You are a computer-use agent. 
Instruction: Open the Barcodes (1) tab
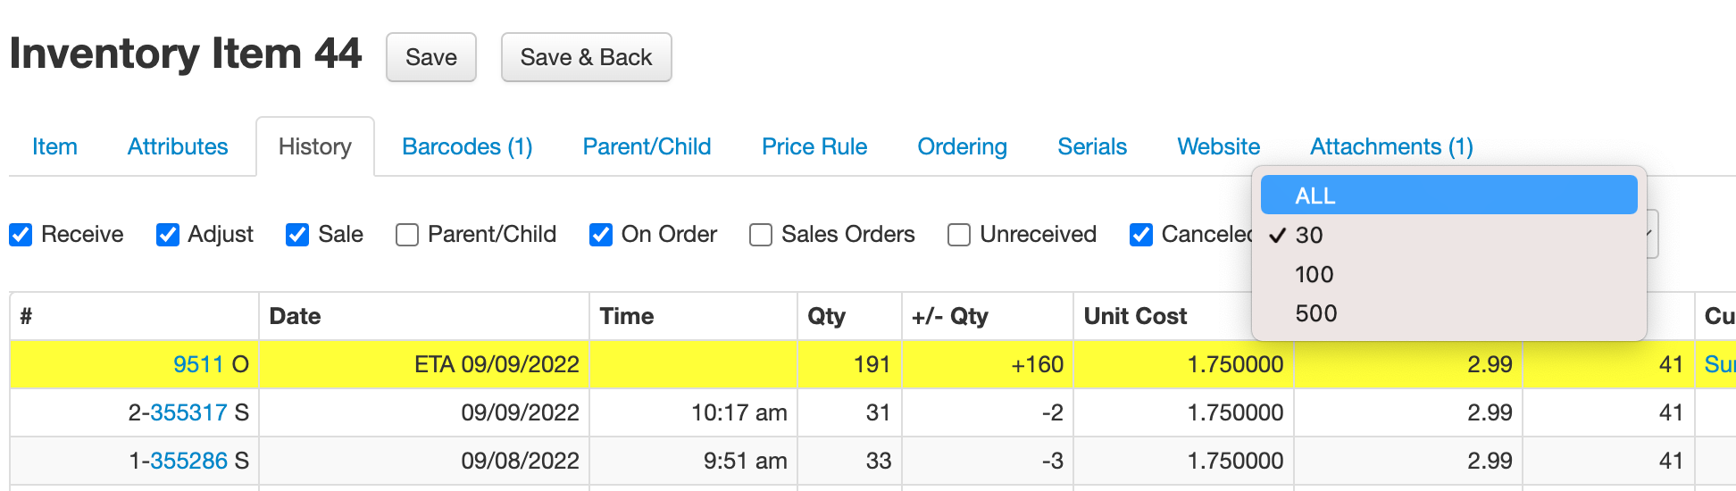467,146
